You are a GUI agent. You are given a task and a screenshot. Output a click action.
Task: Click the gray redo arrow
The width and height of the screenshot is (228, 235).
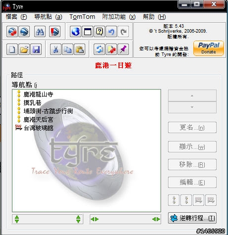point(123,31)
